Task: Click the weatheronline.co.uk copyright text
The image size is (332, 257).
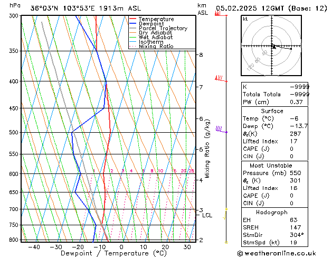Action: pos(277,253)
